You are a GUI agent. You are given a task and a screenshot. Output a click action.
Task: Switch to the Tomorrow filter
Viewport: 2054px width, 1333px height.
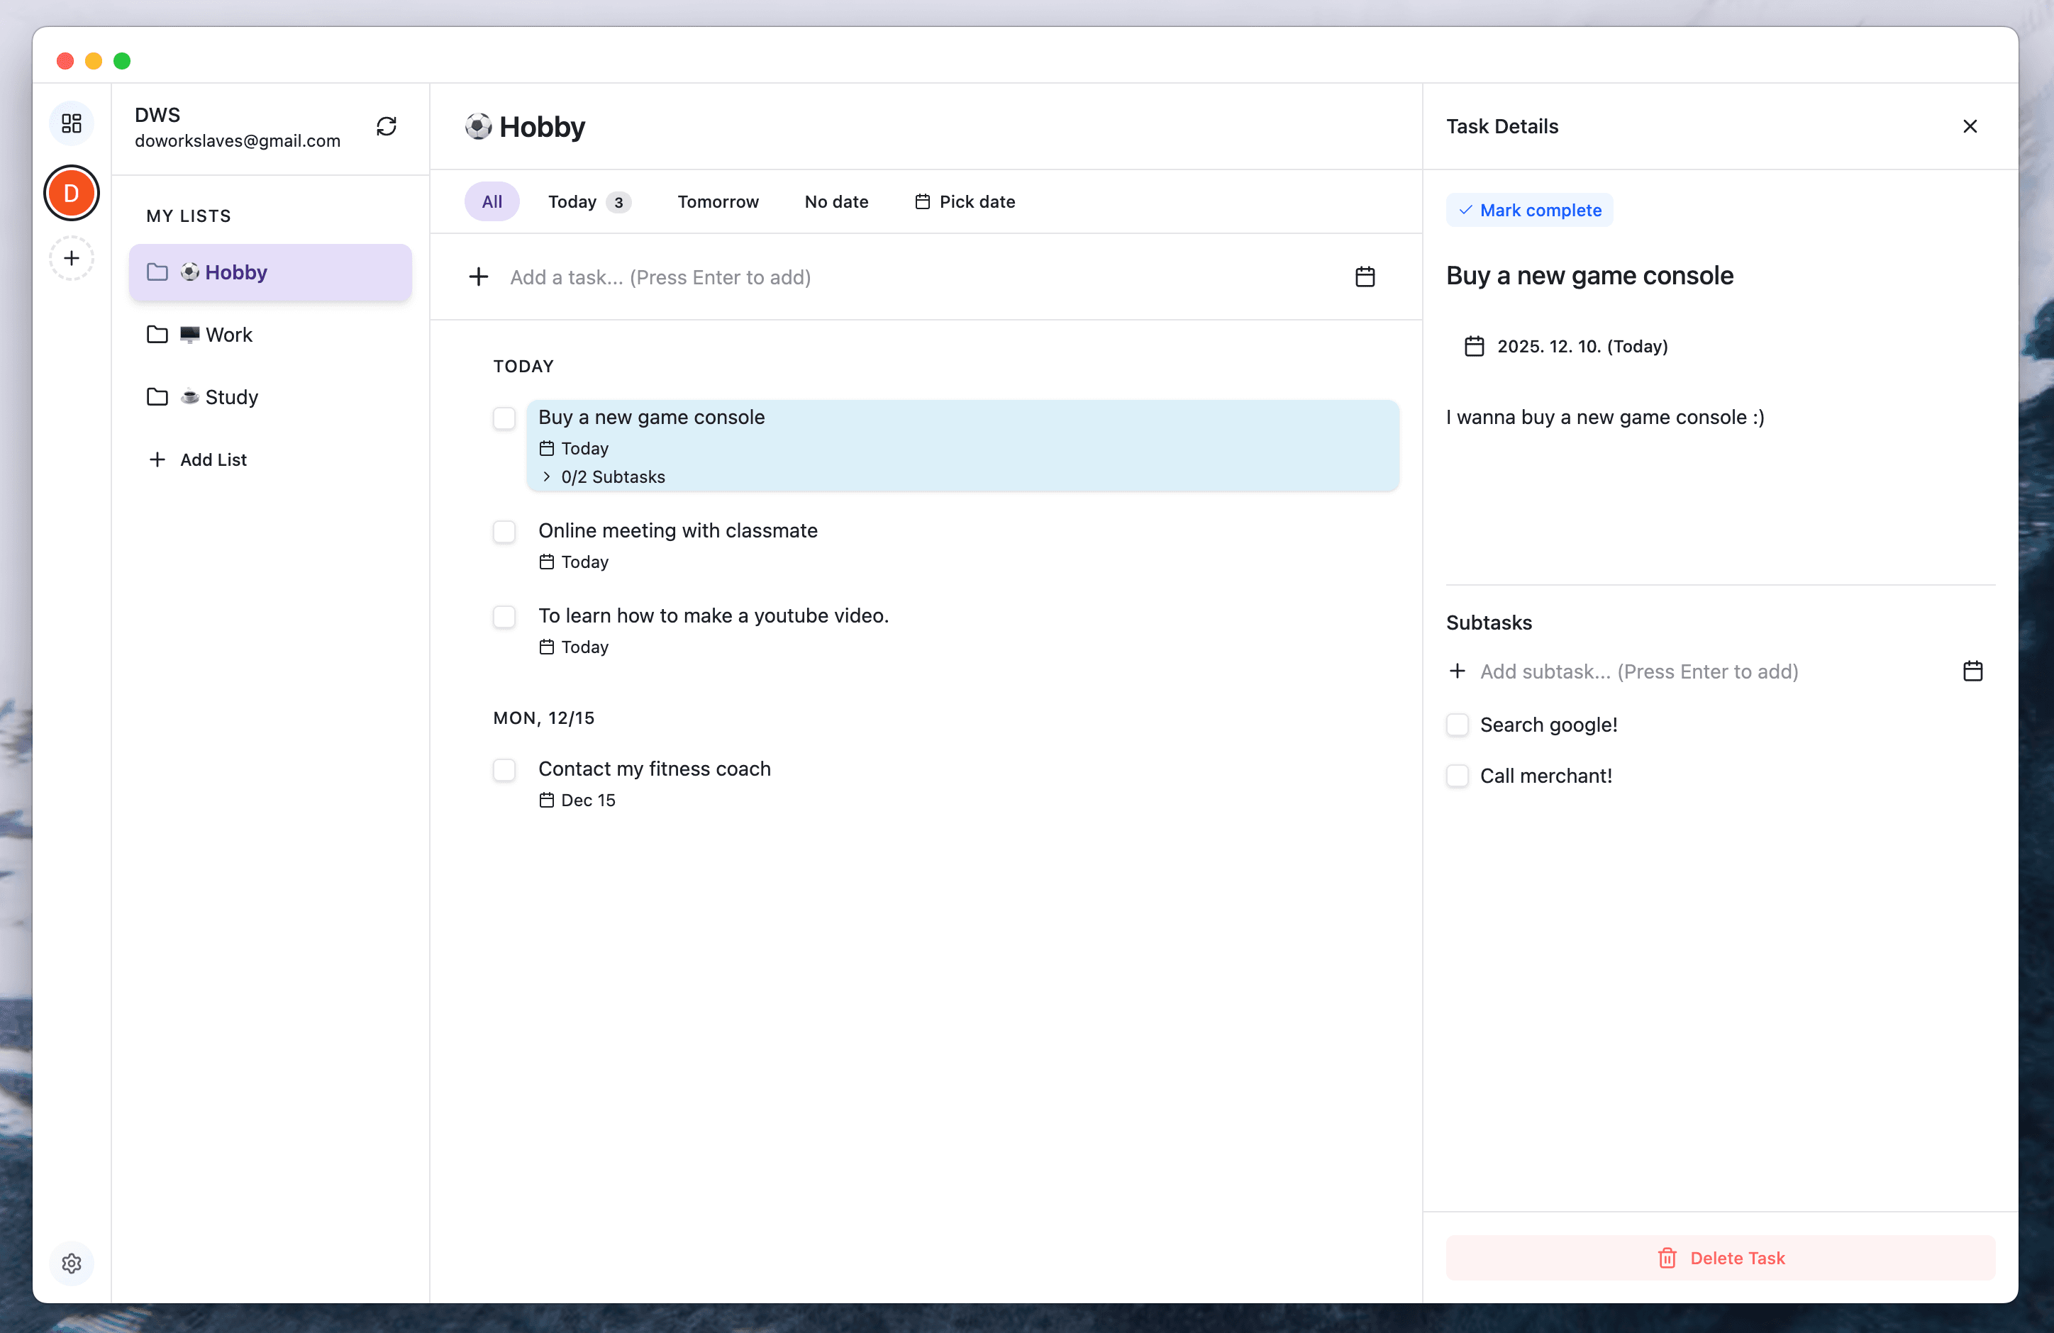pos(718,201)
